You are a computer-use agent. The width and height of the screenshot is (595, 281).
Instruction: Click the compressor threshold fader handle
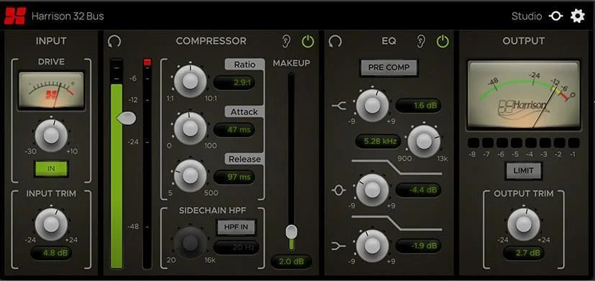pyautogui.click(x=127, y=119)
